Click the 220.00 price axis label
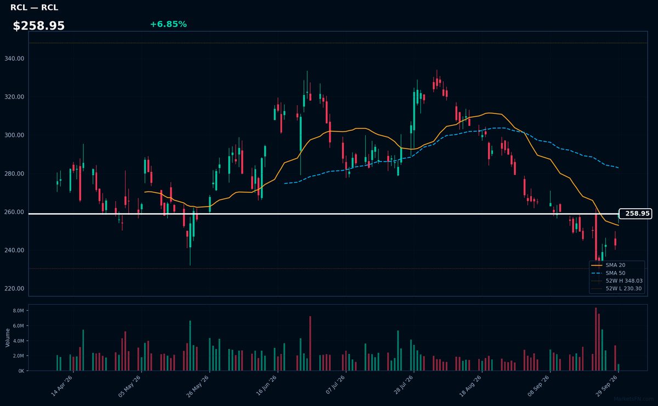 (14, 289)
